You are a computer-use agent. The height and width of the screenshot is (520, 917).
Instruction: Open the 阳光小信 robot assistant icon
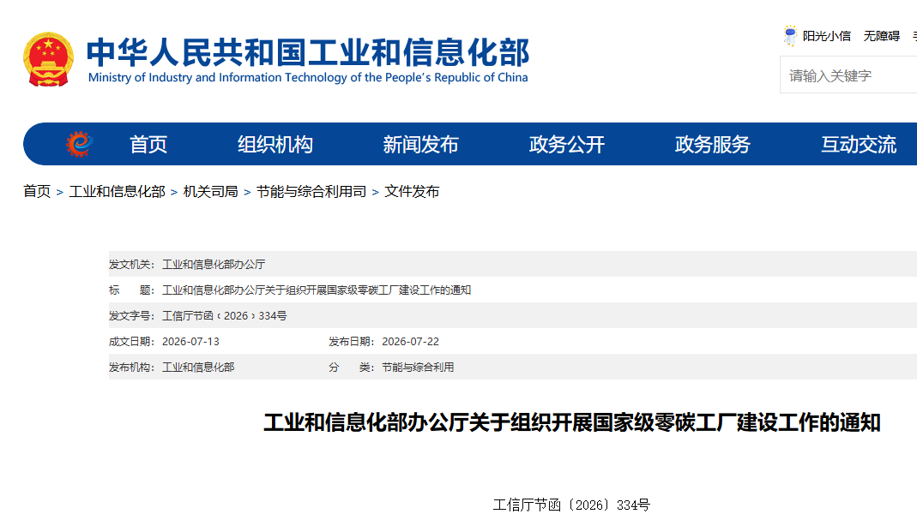(x=790, y=36)
